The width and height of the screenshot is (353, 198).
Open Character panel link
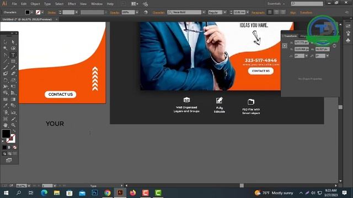158,13
